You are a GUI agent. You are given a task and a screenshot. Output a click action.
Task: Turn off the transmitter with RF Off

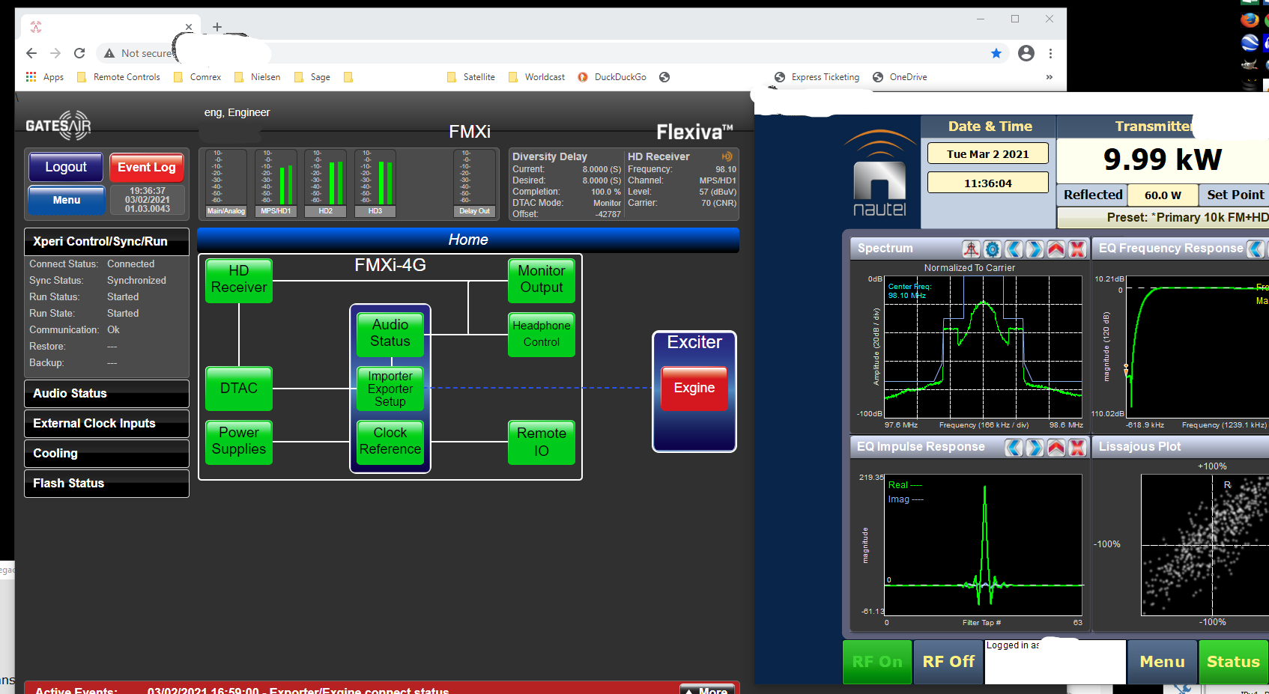[x=947, y=662]
